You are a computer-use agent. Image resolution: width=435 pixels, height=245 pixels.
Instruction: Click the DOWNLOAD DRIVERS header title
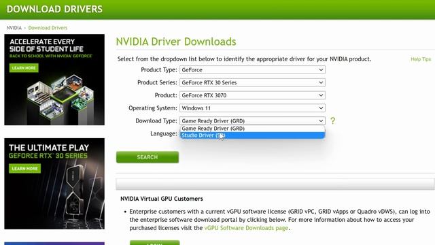pyautogui.click(x=54, y=9)
